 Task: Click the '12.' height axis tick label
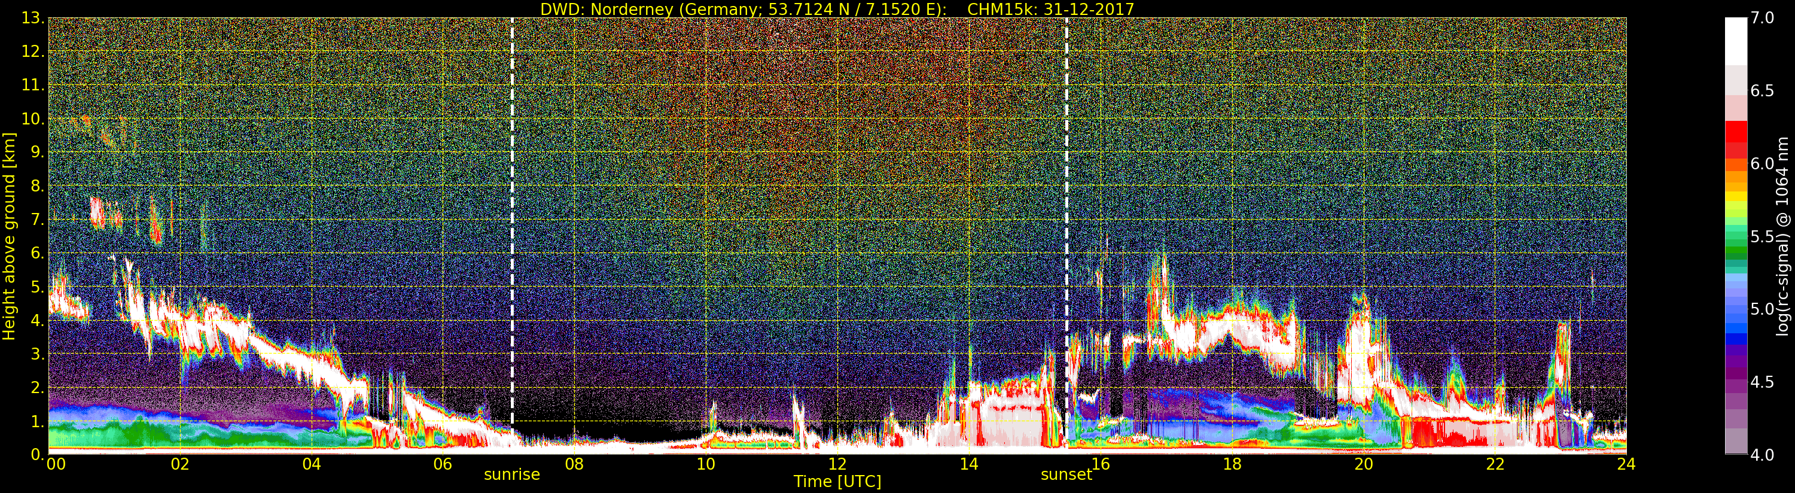pyautogui.click(x=33, y=51)
